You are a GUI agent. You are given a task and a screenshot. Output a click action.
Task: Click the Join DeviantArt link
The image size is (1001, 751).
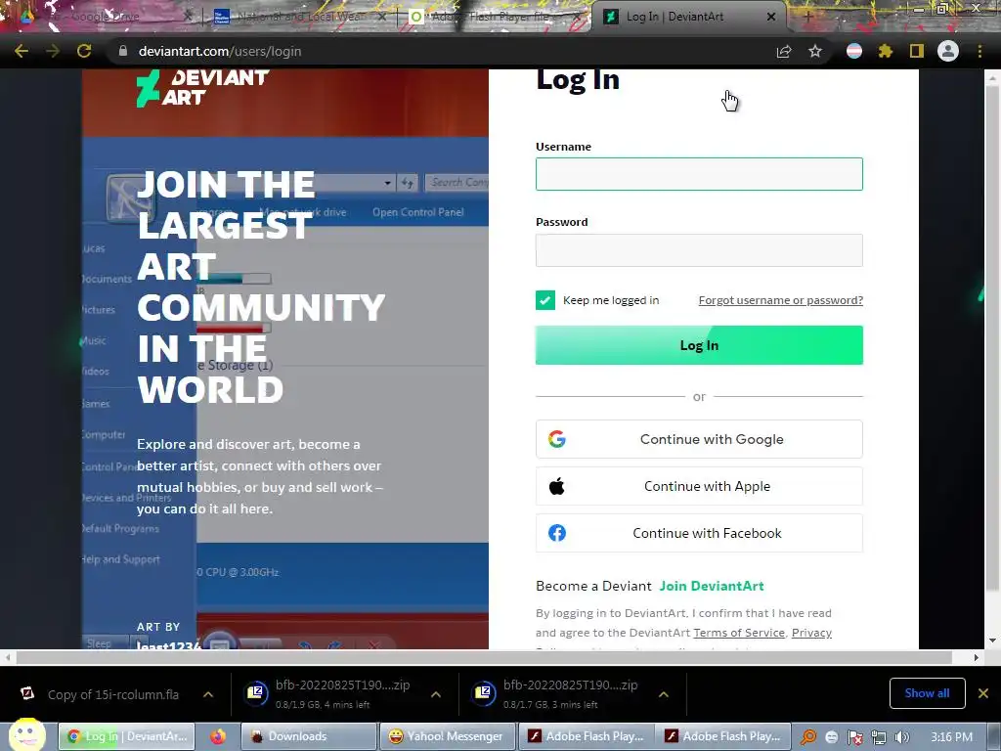[x=712, y=586]
